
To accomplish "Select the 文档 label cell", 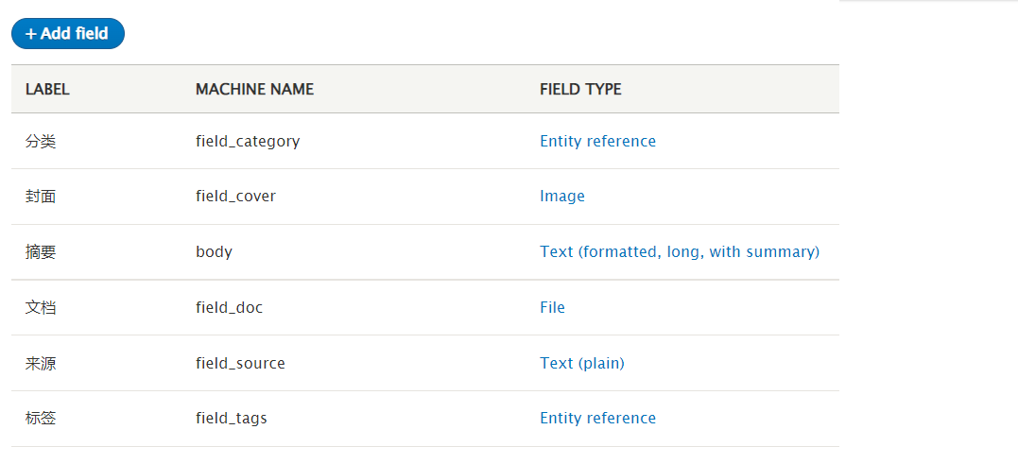I will coord(41,307).
